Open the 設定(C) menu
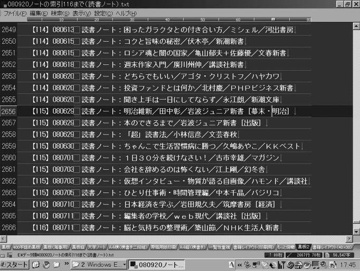This screenshot has height=271, width=360. point(103,13)
